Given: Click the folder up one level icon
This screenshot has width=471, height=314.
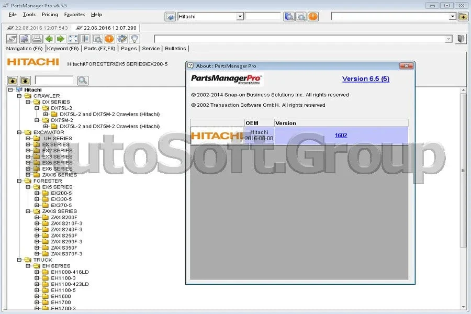Looking at the screenshot, I should tap(13, 81).
